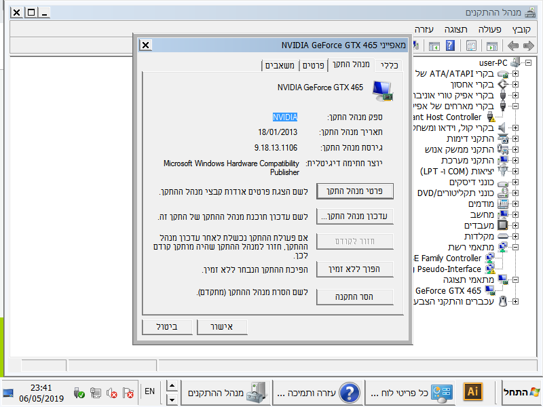This screenshot has width=543, height=407.
Task: Click the mouse devices icon in tree
Action: point(503,301)
